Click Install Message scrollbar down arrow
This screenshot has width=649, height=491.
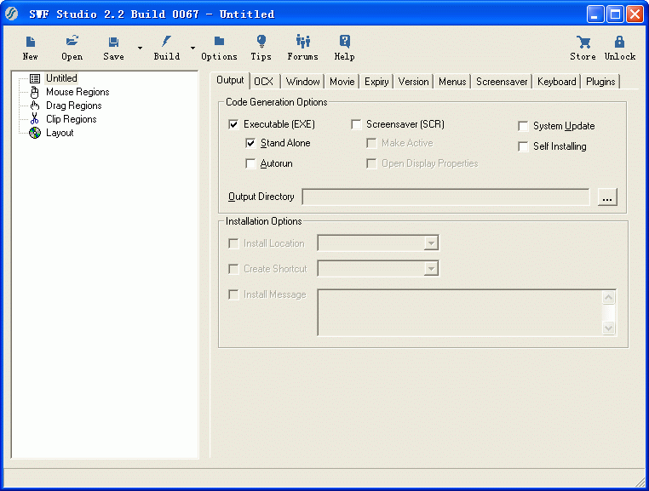[608, 328]
